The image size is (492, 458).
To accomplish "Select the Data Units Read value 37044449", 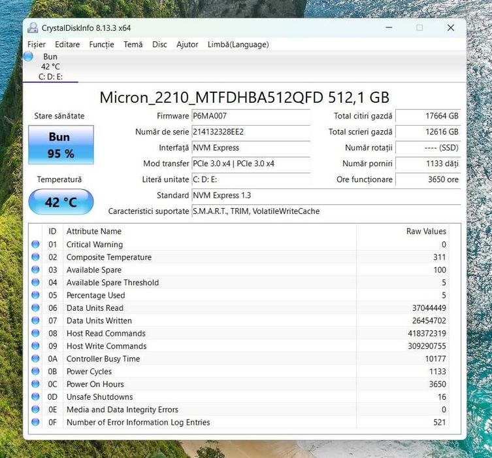I will [429, 308].
